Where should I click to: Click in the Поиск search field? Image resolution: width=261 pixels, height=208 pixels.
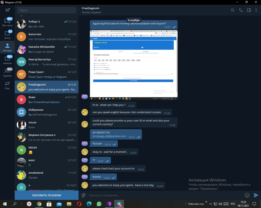pyautogui.click(x=47, y=10)
